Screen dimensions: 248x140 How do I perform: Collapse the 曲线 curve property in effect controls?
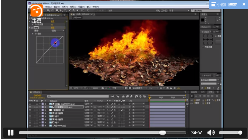(x=33, y=34)
